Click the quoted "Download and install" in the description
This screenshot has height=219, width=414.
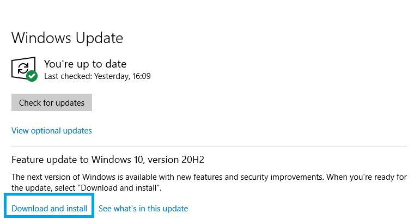119,188
